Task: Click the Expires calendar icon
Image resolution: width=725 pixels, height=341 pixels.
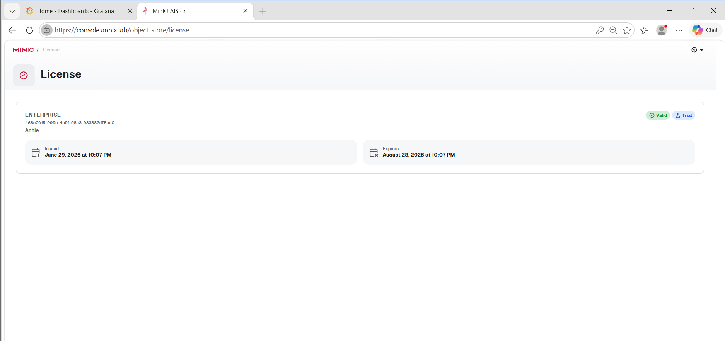Action: click(374, 152)
